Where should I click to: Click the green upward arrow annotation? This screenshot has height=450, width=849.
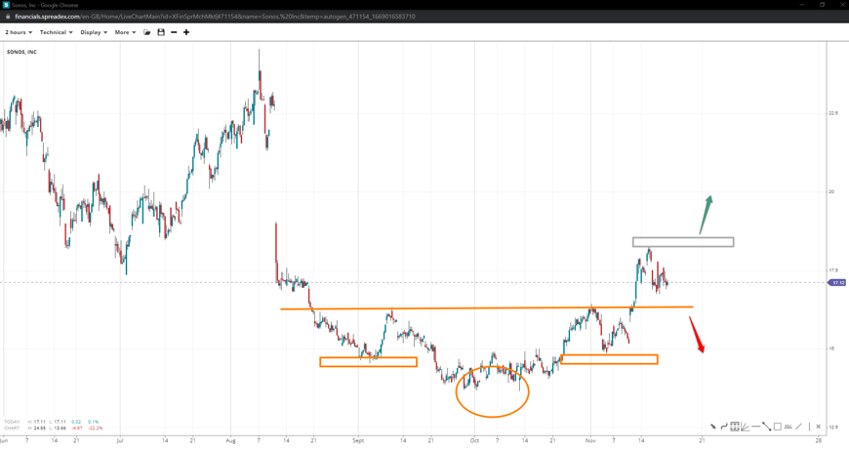(x=706, y=213)
